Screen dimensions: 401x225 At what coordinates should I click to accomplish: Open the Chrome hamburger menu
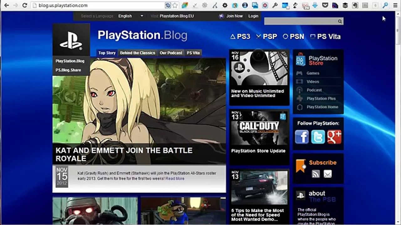pyautogui.click(x=395, y=5)
